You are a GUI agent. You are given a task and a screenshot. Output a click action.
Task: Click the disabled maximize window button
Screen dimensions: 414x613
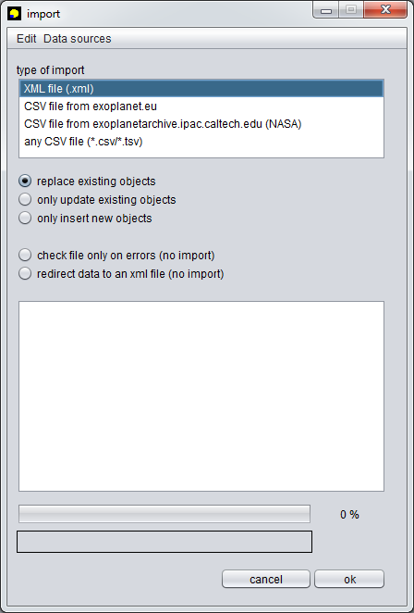[x=351, y=10]
